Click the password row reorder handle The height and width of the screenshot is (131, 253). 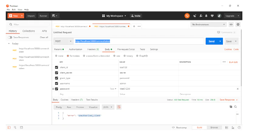click(53, 89)
